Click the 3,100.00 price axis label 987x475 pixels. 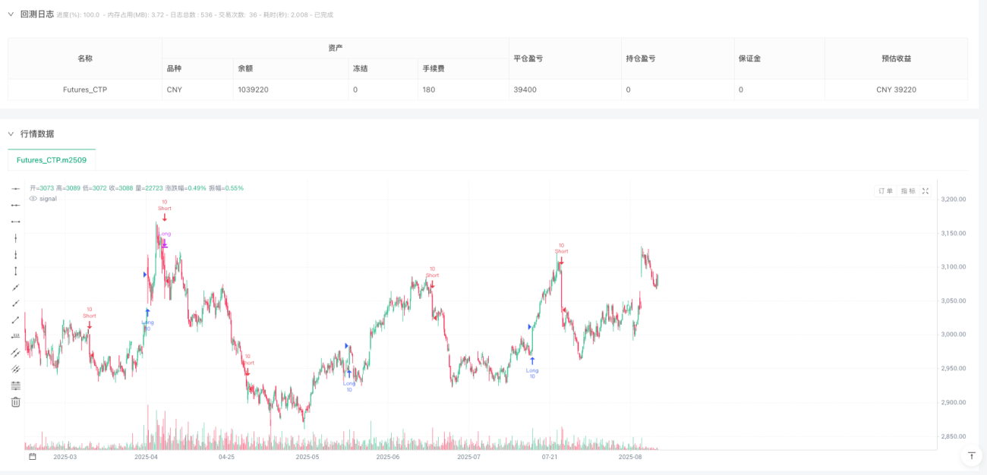point(953,266)
